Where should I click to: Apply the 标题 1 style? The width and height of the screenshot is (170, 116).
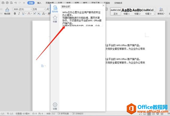point(126,11)
